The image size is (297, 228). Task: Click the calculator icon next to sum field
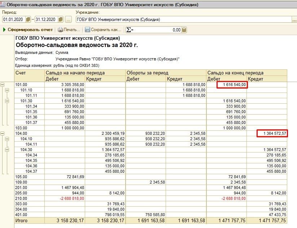(x=184, y=30)
